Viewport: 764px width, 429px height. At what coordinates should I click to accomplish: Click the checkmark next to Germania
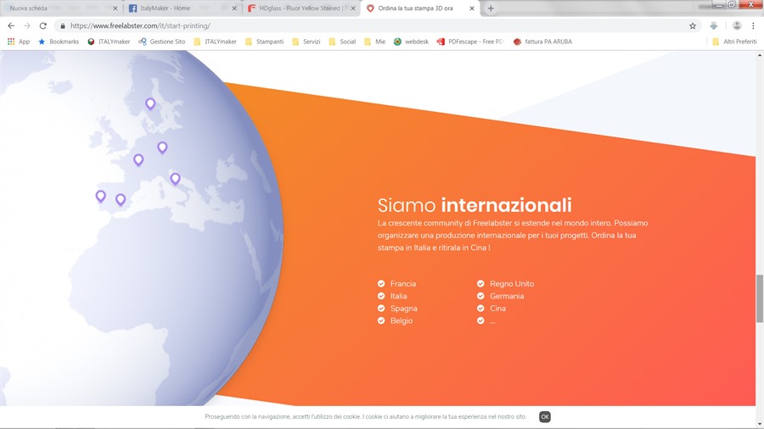pyautogui.click(x=480, y=296)
